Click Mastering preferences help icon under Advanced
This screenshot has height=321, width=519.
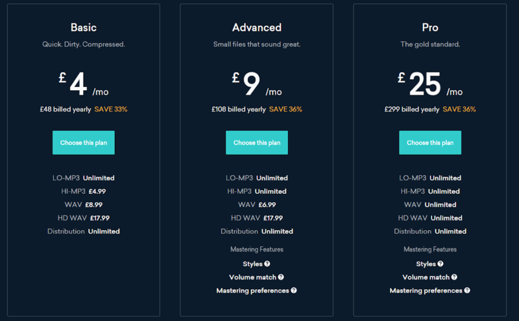coord(294,291)
